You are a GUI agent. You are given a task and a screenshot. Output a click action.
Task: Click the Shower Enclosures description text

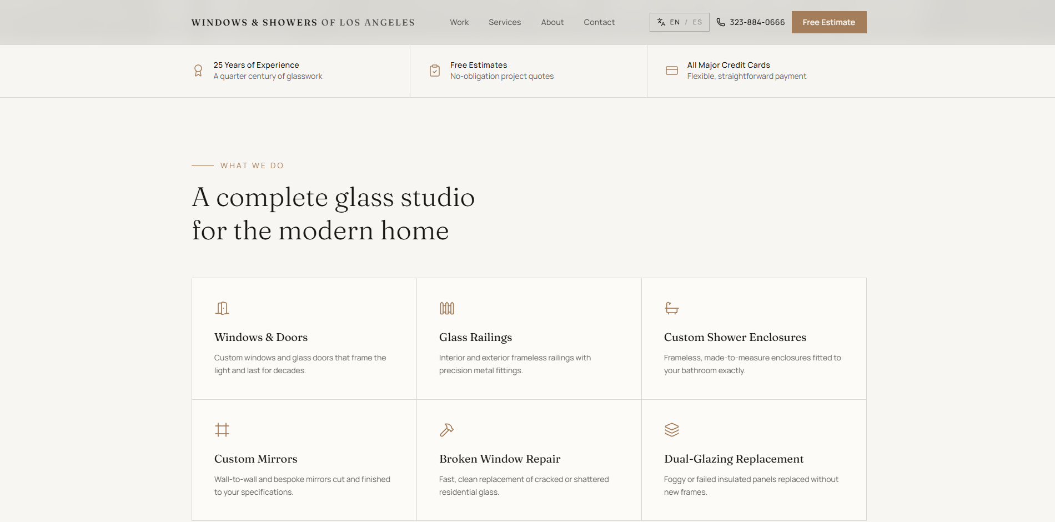(752, 364)
